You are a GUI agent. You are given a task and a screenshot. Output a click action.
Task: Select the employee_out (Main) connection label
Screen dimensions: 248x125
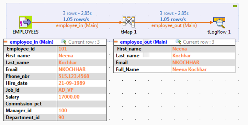[x=174, y=25]
